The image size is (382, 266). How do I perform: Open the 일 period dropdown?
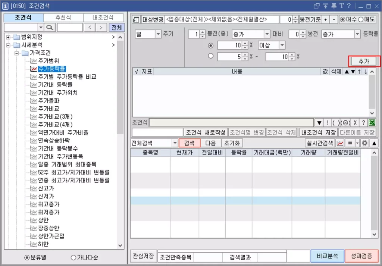pos(158,34)
